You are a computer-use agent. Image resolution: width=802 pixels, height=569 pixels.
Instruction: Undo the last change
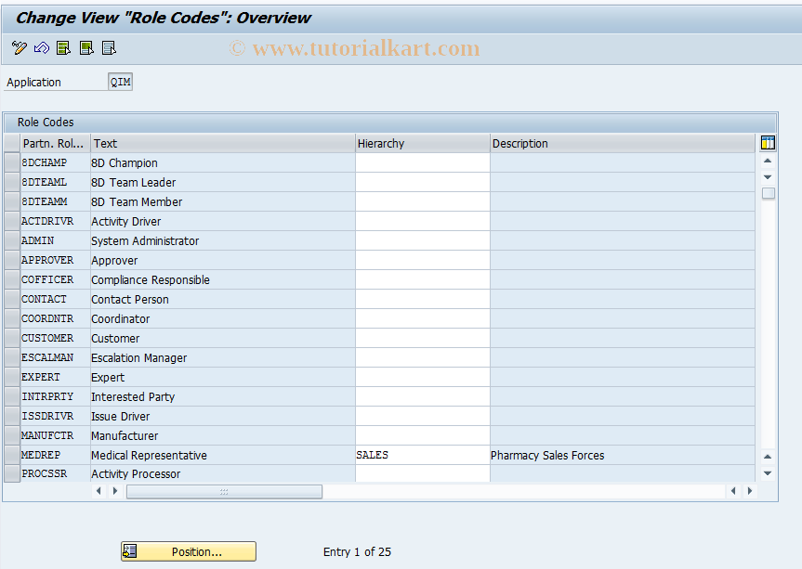(41, 47)
